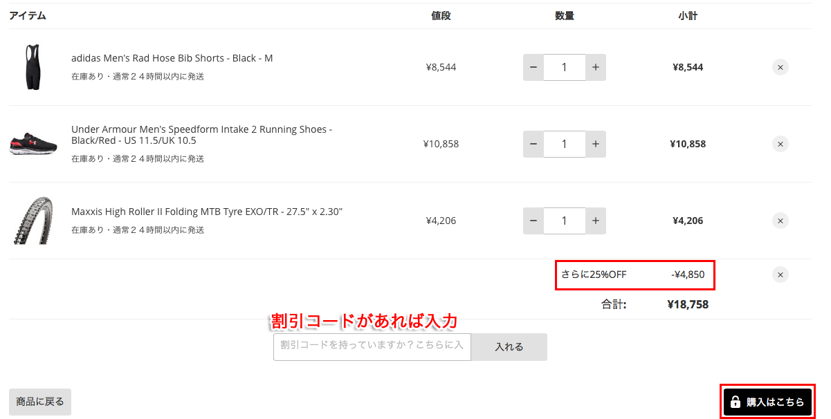View the Maxxis tyre product image
This screenshot has width=831, height=419.
[x=33, y=221]
